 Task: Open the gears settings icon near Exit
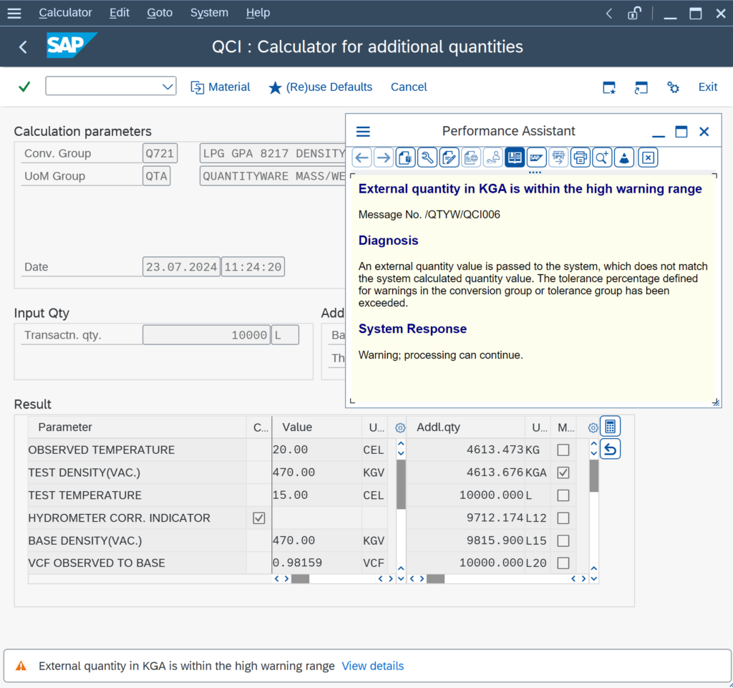tap(673, 87)
